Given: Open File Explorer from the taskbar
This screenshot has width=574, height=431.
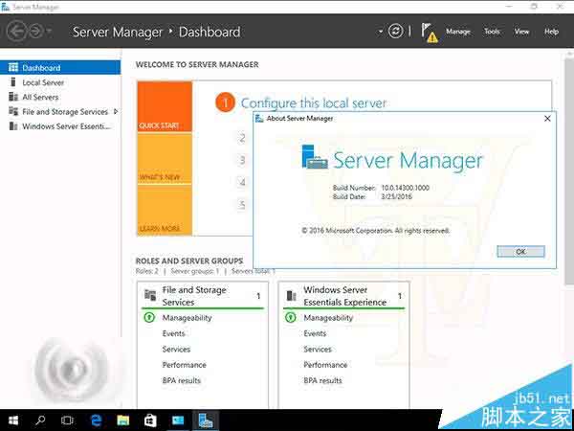Looking at the screenshot, I should pos(123,420).
